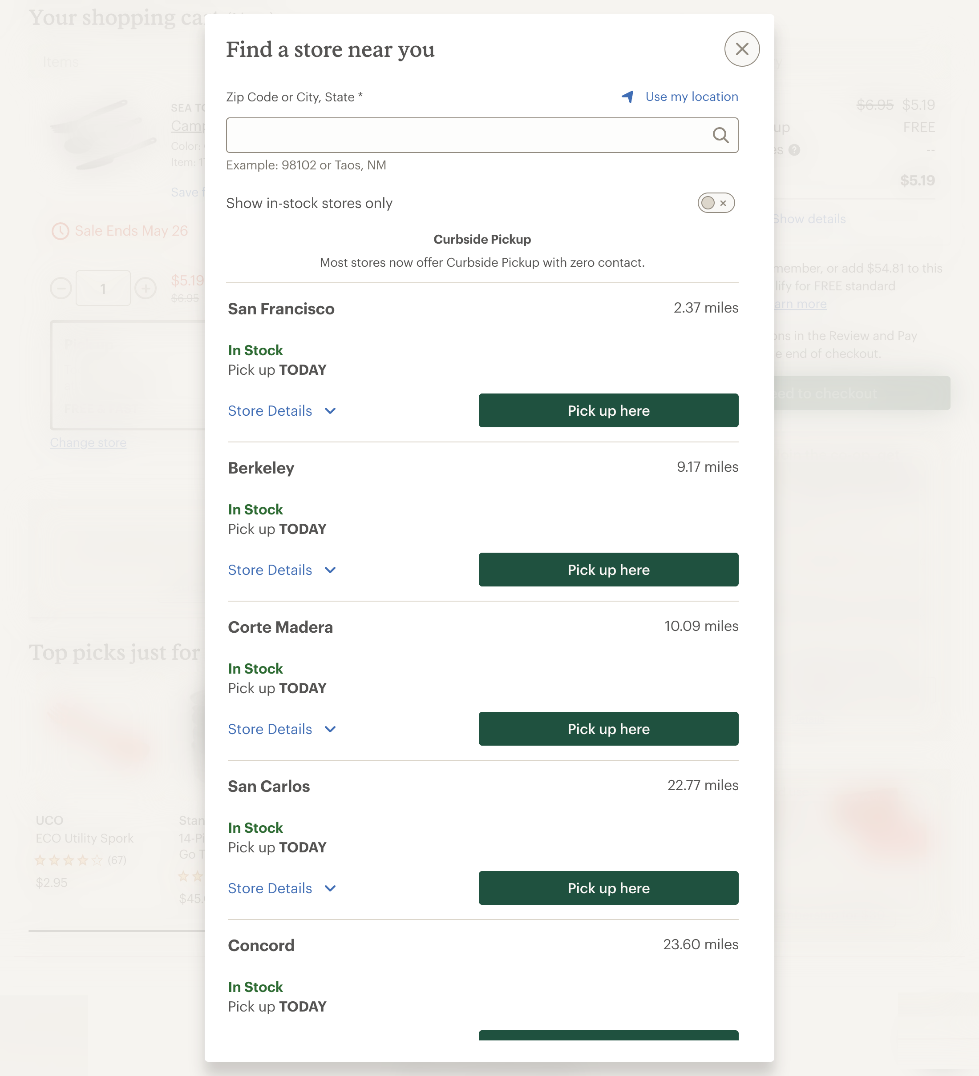979x1076 pixels.
Task: Expand San Francisco Store Details
Action: coord(270,411)
